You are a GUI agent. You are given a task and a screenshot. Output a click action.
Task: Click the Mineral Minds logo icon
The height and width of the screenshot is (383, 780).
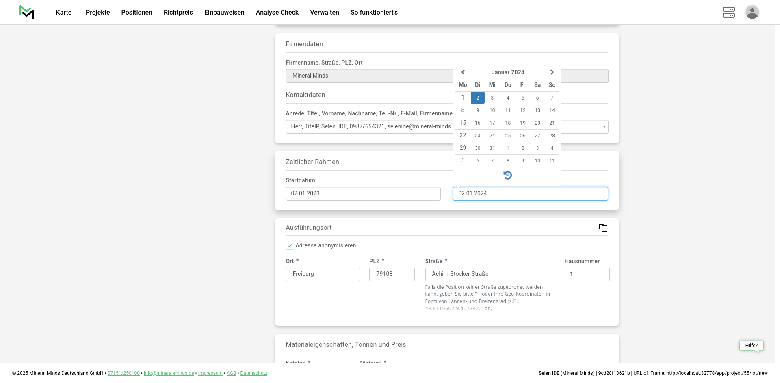pos(27,12)
